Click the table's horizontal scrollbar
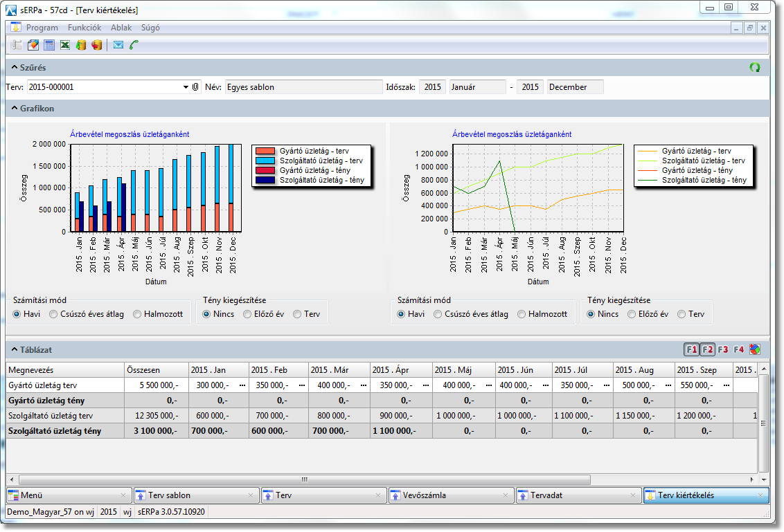Image resolution: width=784 pixels, height=532 pixels. click(305, 479)
